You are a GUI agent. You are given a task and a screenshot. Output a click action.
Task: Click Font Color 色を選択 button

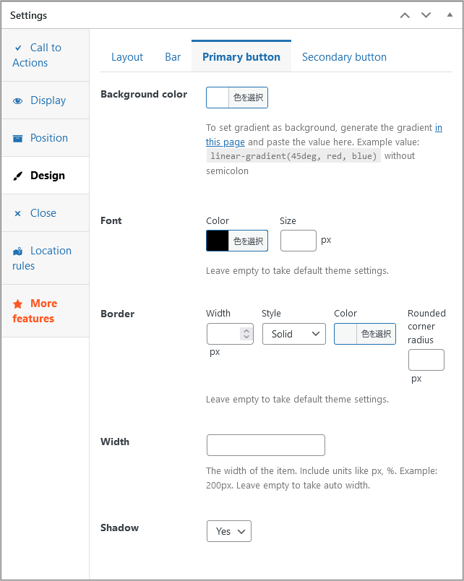coord(248,241)
